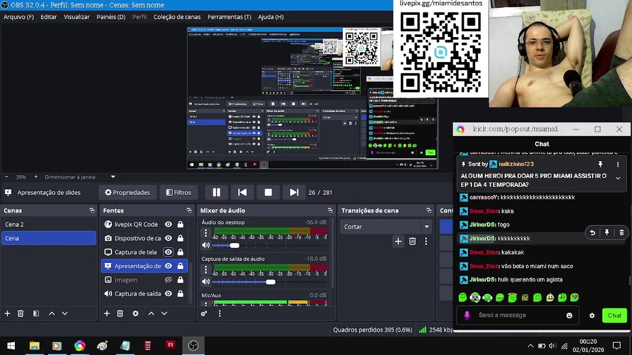Screen dimensions: 632x355
Task: Open the Ferramentas (T) menu
Action: 229,17
